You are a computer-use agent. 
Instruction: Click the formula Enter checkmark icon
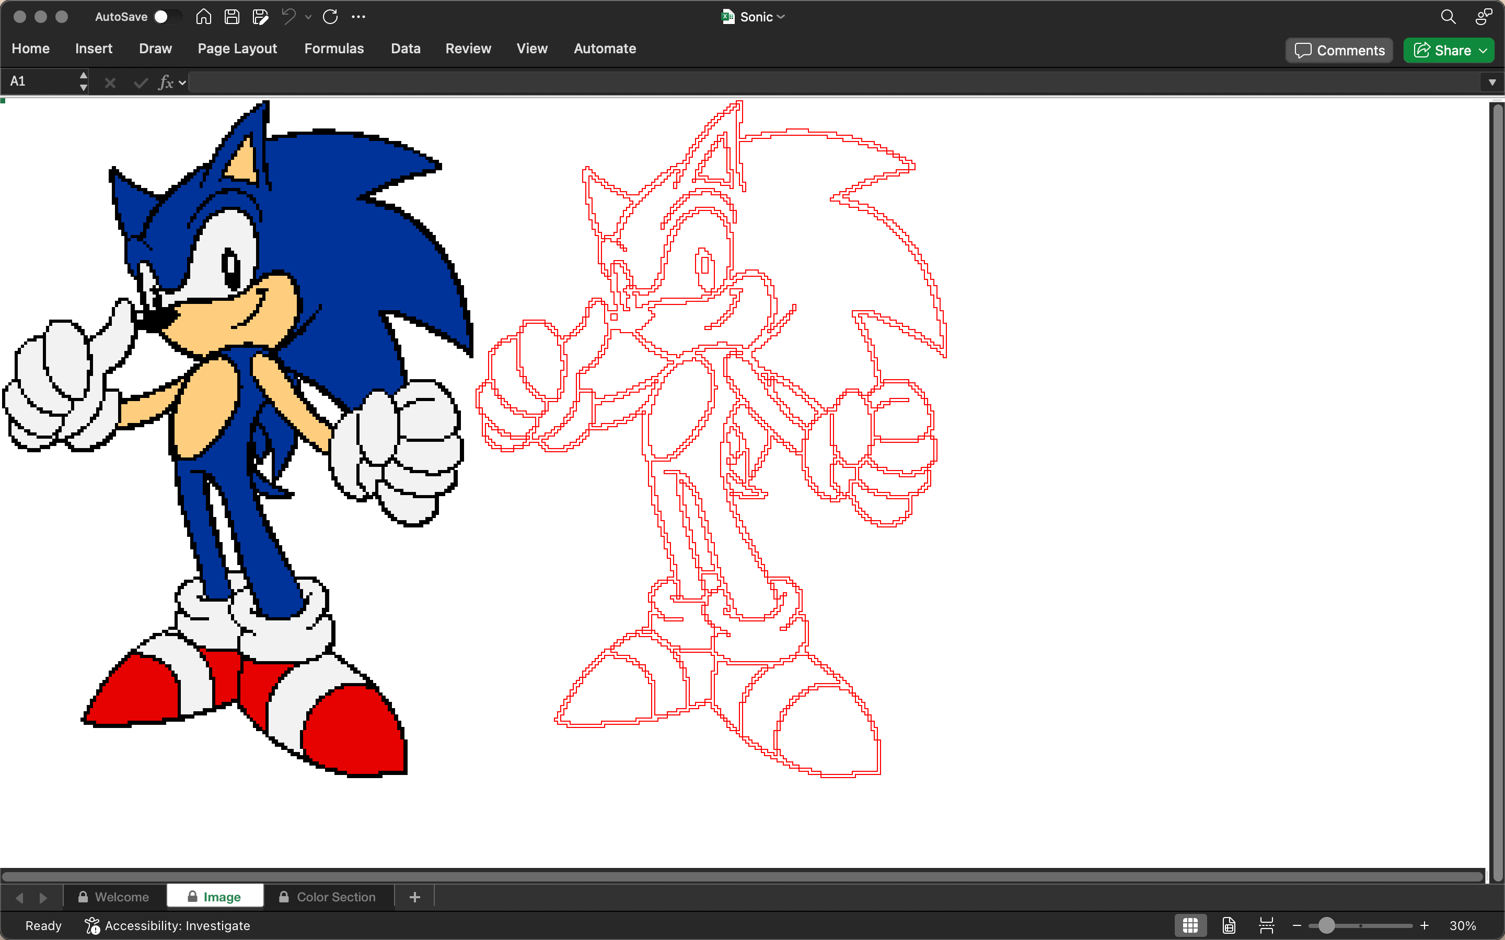[141, 82]
